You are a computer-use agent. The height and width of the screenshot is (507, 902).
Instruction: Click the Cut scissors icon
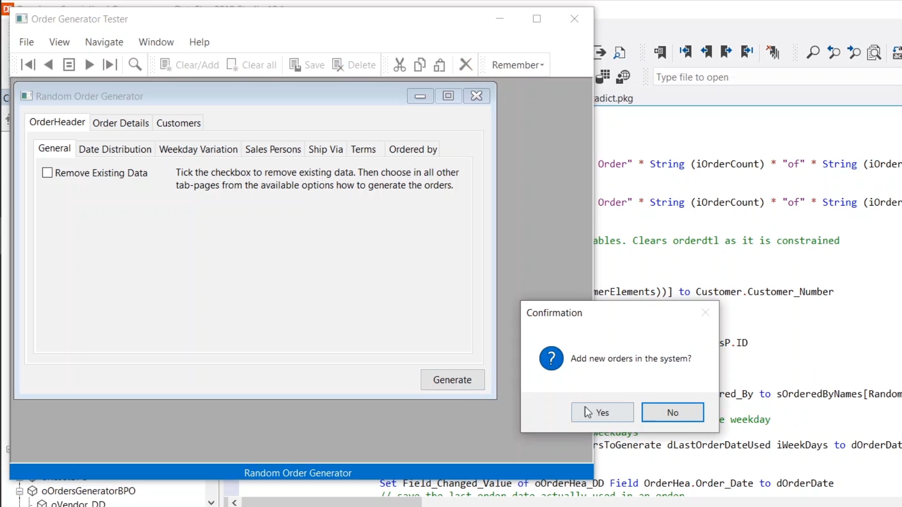[x=400, y=65]
